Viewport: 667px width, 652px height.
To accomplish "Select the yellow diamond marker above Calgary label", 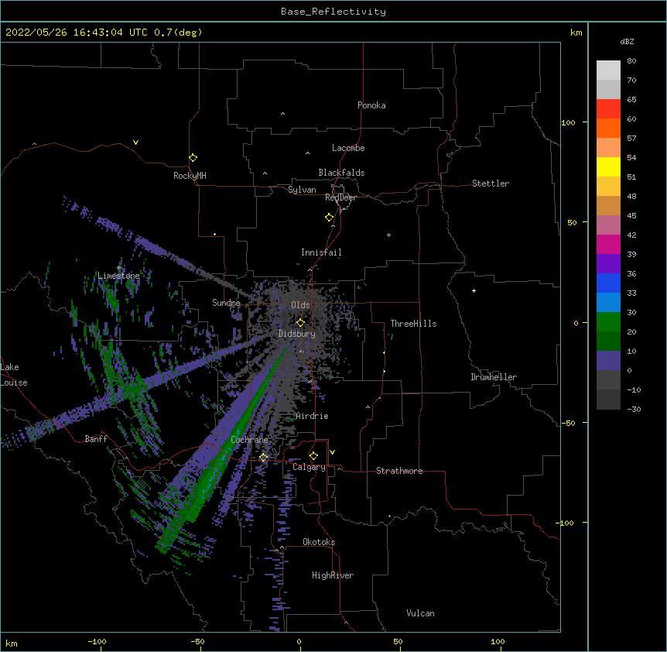I will point(313,456).
